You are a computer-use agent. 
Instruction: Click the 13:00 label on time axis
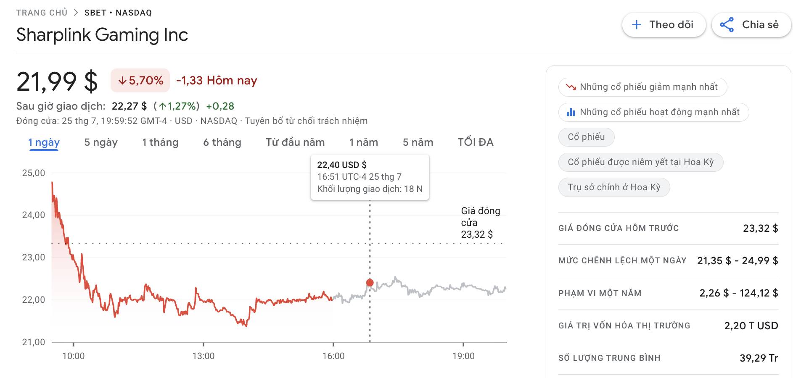pyautogui.click(x=204, y=356)
